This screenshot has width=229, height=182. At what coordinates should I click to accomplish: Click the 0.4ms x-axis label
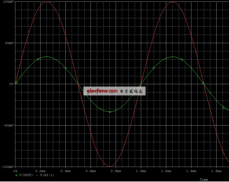pos(66,171)
